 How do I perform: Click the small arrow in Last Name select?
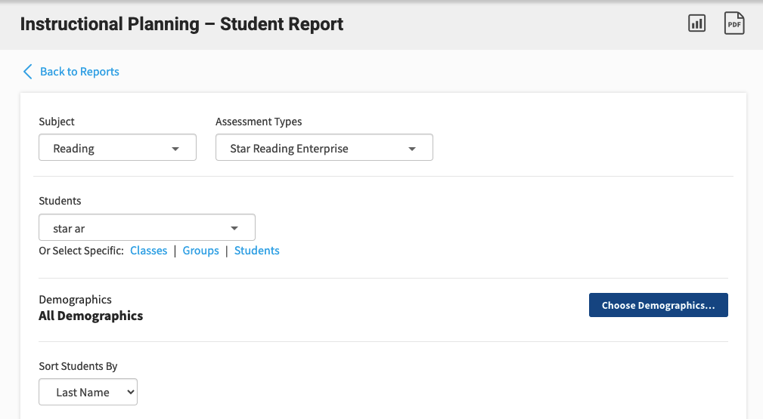pos(130,393)
